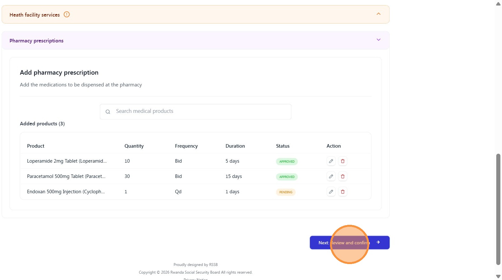Click the magnifier icon in the search box
Screen dimensions: 502x280
pos(108,112)
